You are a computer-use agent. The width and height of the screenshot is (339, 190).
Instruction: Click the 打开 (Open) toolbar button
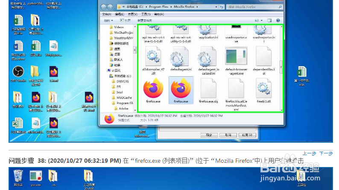pyautogui.click(x=126, y=20)
